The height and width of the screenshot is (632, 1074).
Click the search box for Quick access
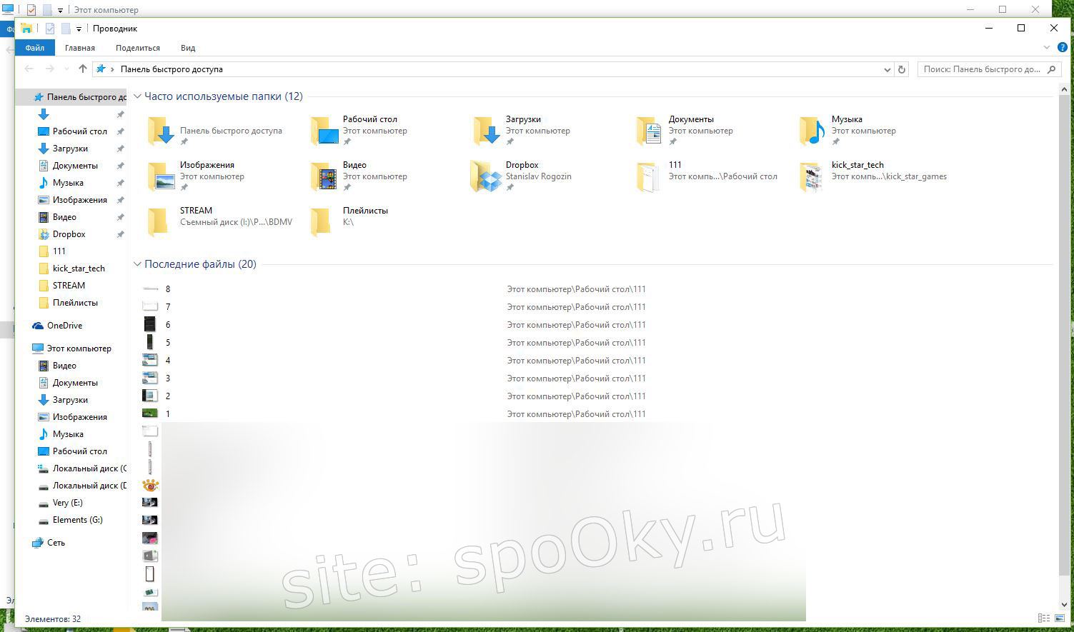[988, 69]
